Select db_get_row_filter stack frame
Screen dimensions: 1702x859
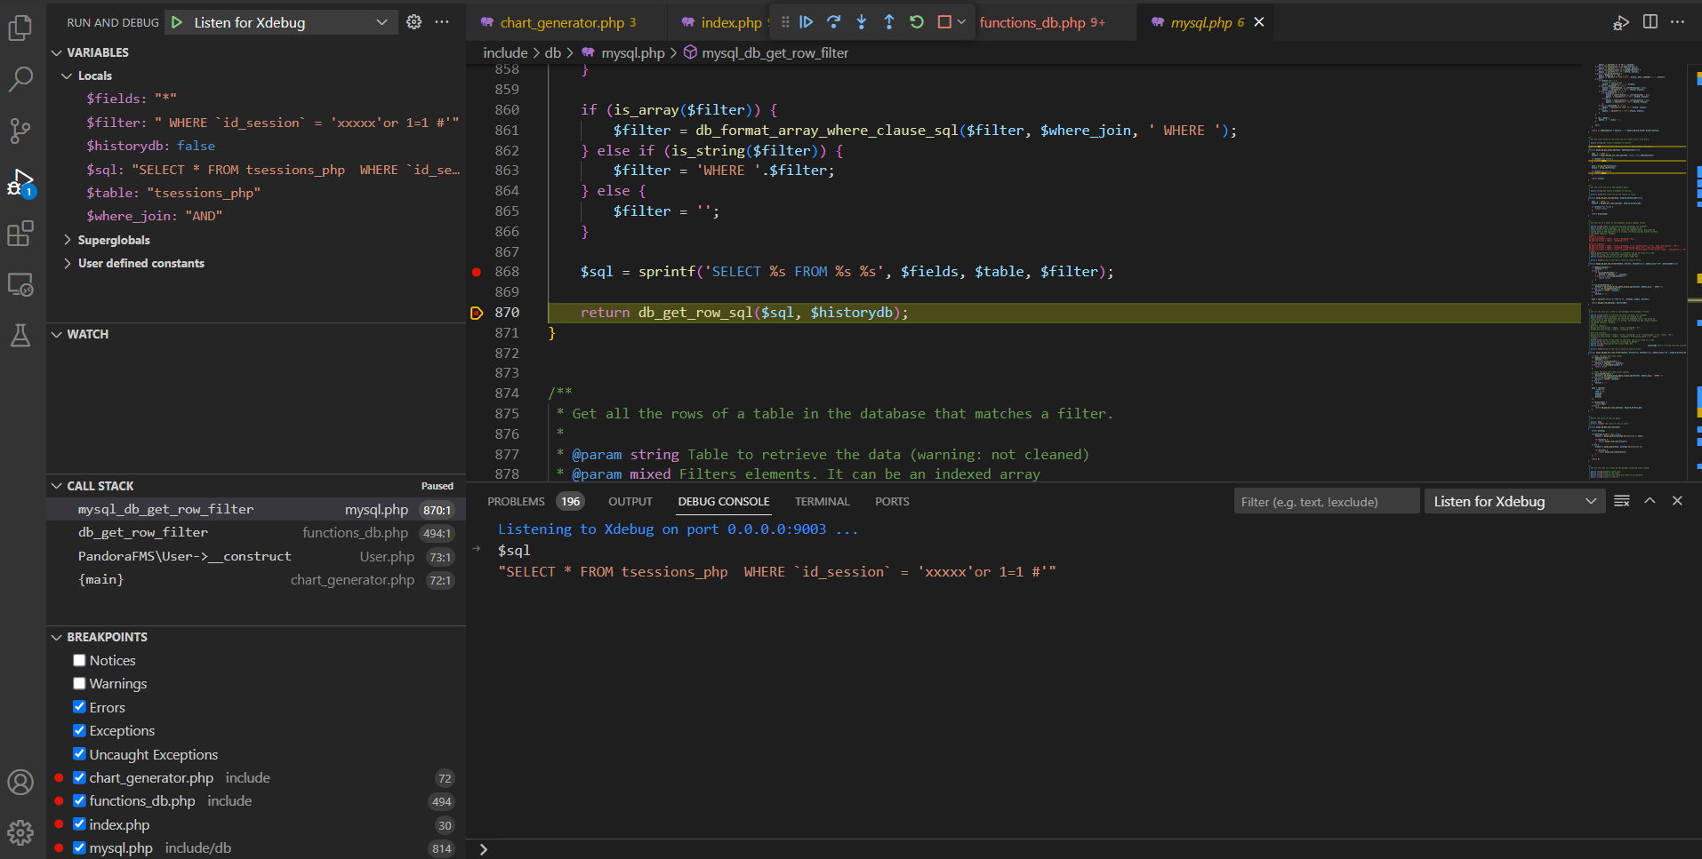(x=256, y=532)
